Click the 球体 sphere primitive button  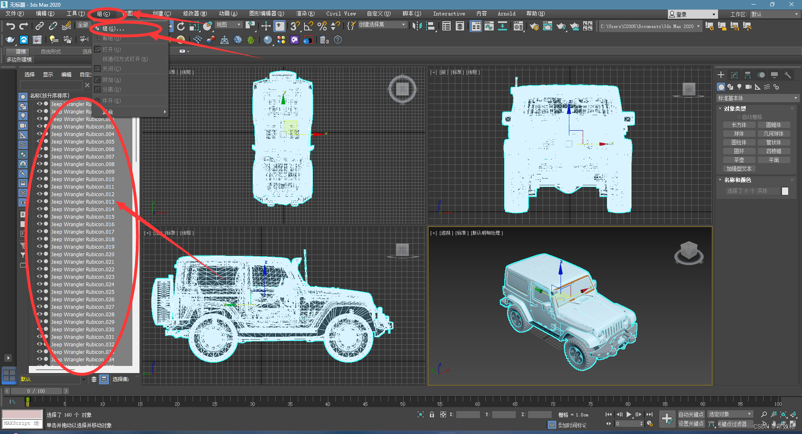(739, 134)
